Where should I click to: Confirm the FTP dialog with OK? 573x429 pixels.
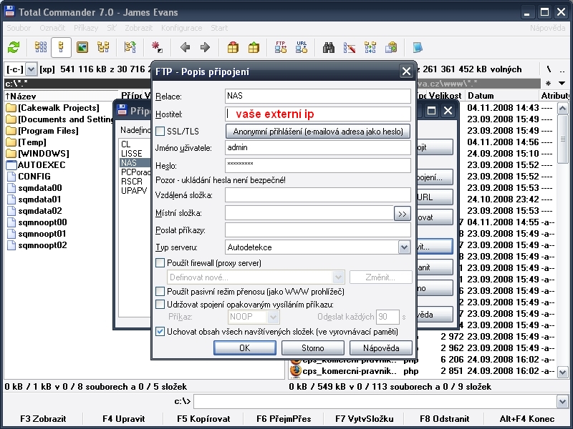(x=245, y=348)
